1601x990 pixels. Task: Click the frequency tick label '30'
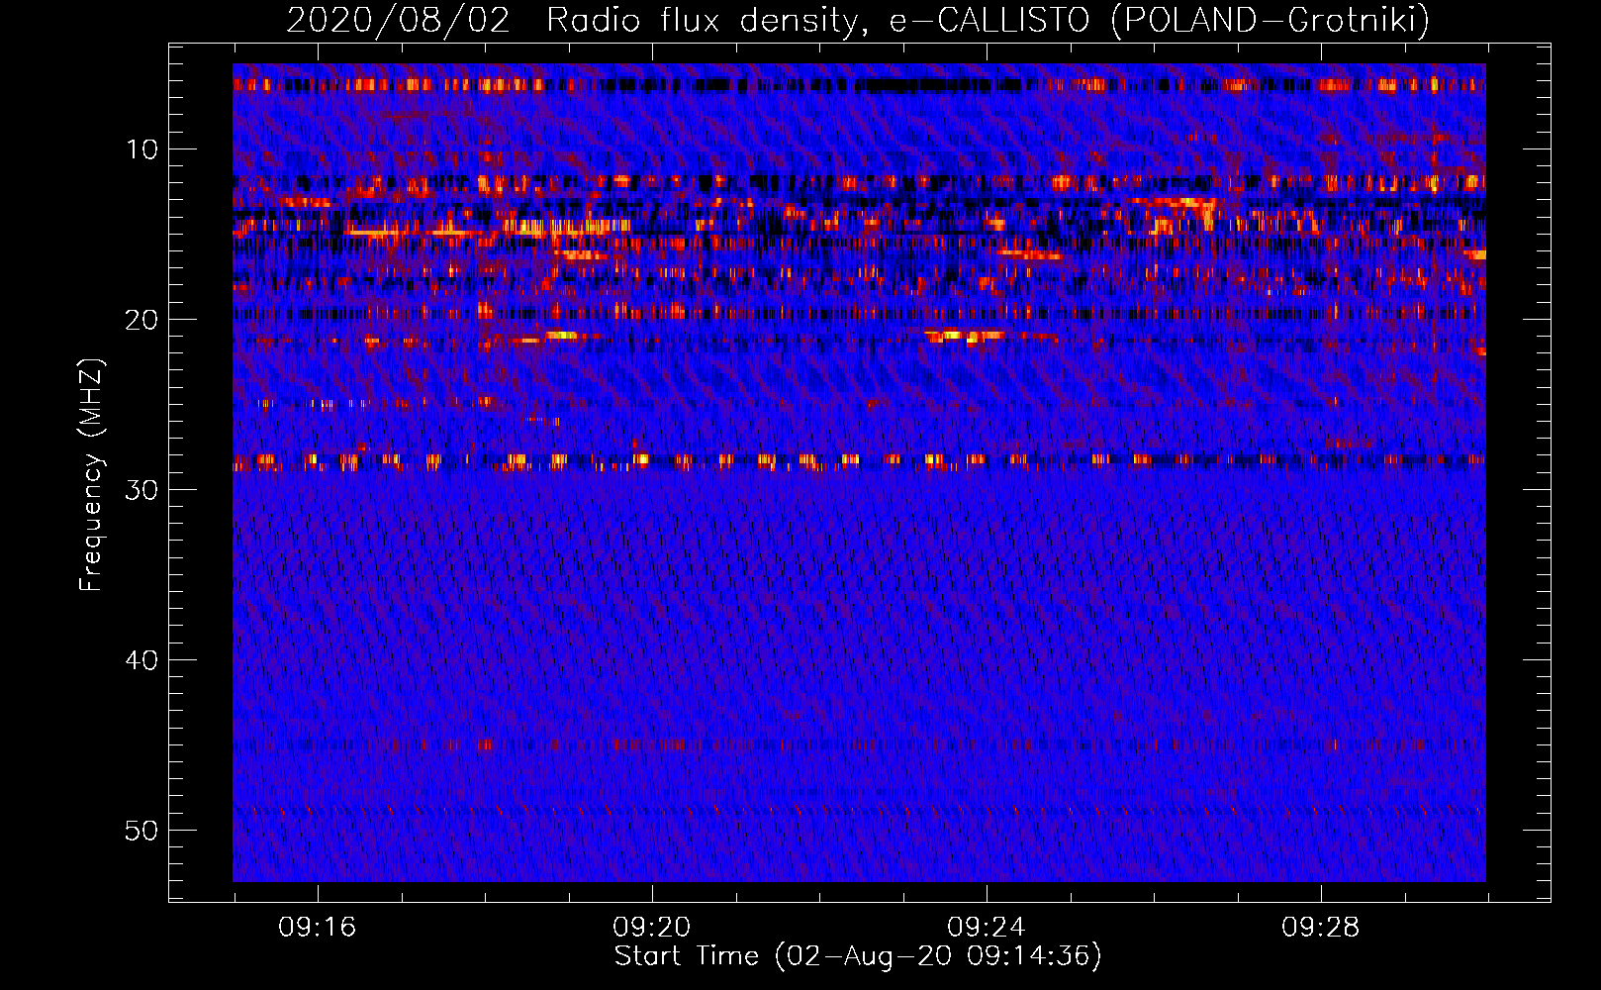[142, 490]
